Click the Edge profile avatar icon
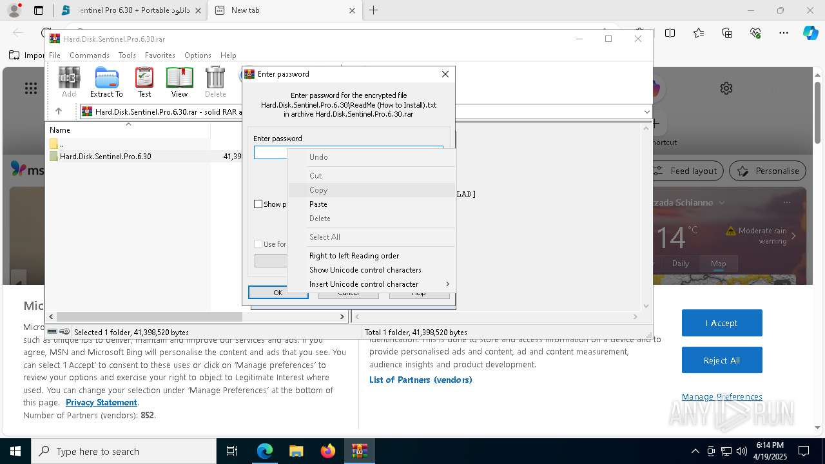 point(14,10)
